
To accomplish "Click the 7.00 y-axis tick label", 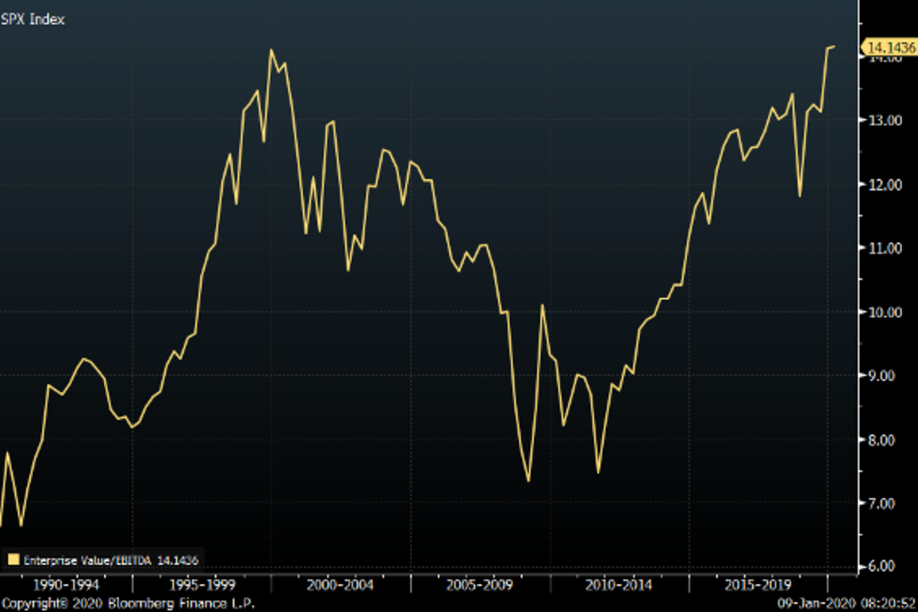I will coord(884,503).
